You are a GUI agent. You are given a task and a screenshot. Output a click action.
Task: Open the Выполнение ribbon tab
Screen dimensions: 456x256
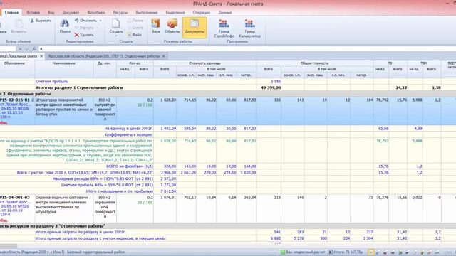pyautogui.click(x=147, y=13)
